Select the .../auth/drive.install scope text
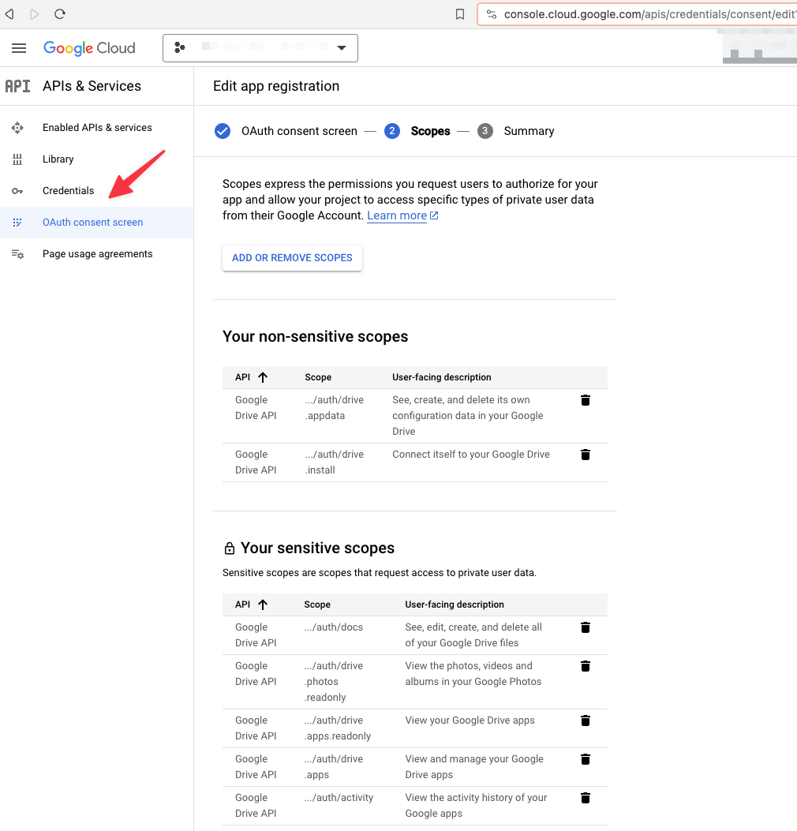The width and height of the screenshot is (797, 831). 335,462
